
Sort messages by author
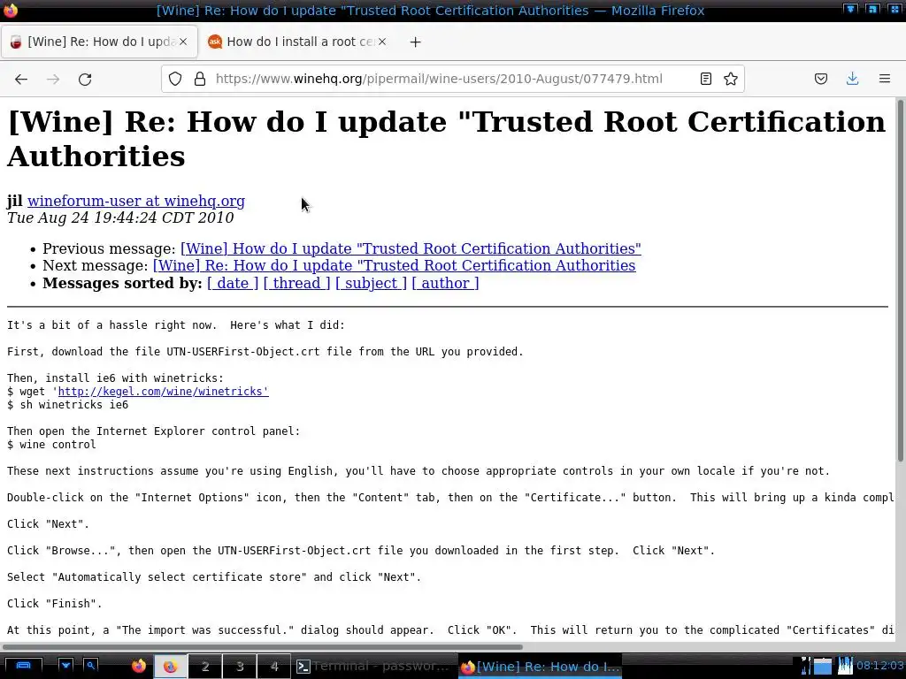(446, 284)
